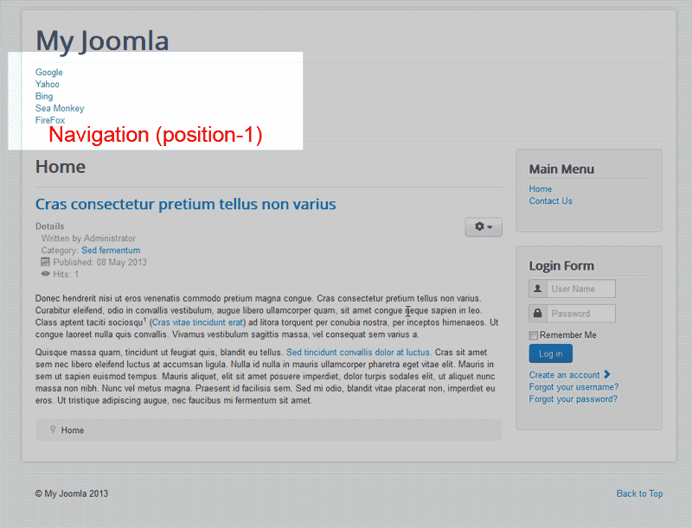
Task: Click inside the User Name input field
Action: click(x=580, y=289)
